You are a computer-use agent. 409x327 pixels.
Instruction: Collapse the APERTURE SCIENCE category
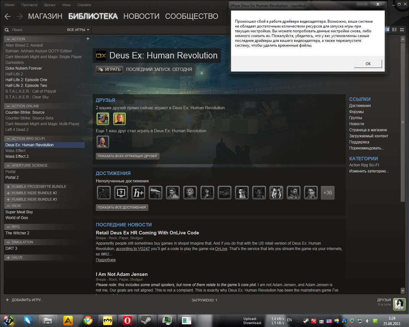8,165
